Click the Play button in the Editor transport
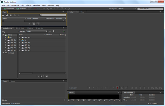The width and height of the screenshot is (165, 106). click(93, 88)
